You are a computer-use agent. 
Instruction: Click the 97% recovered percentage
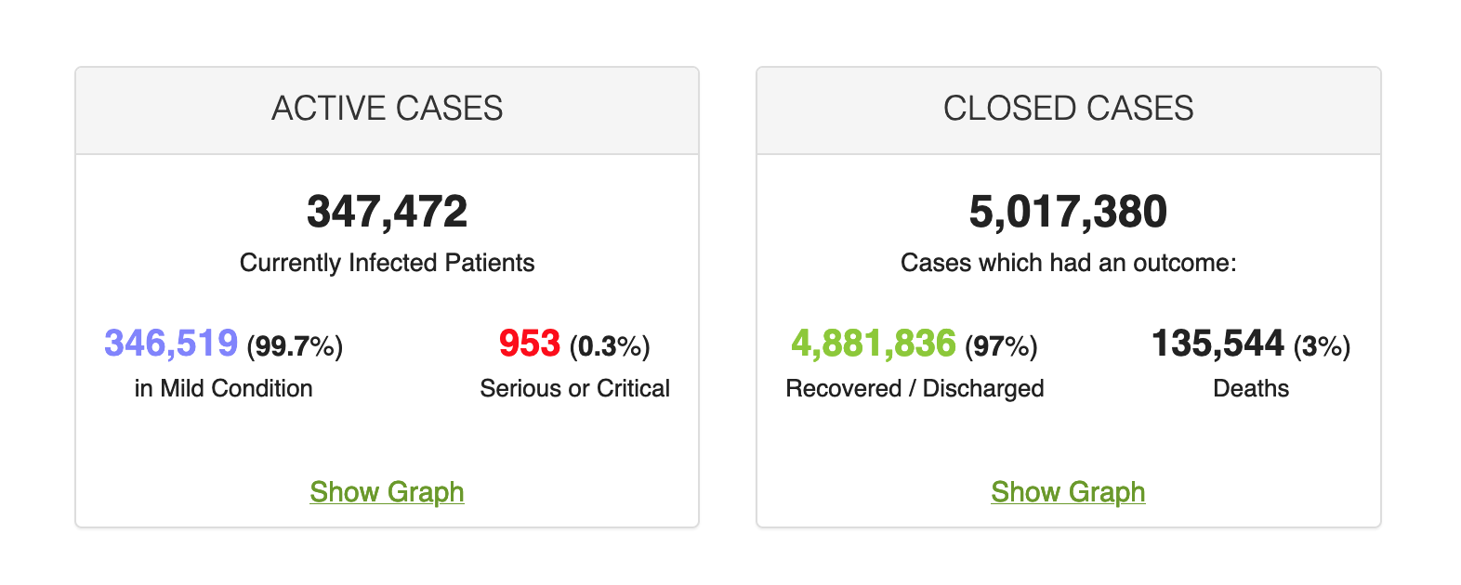[x=1001, y=346]
